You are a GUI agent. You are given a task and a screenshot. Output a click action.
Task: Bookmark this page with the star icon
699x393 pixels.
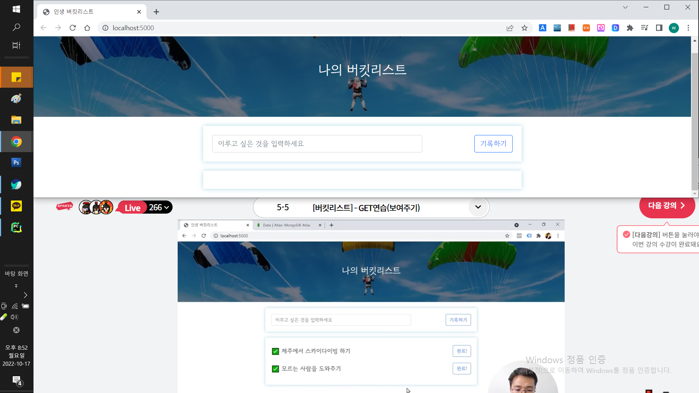[x=525, y=28]
